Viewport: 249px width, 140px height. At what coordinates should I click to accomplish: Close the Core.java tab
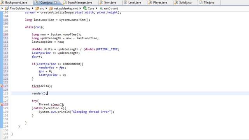[x=56, y=2]
